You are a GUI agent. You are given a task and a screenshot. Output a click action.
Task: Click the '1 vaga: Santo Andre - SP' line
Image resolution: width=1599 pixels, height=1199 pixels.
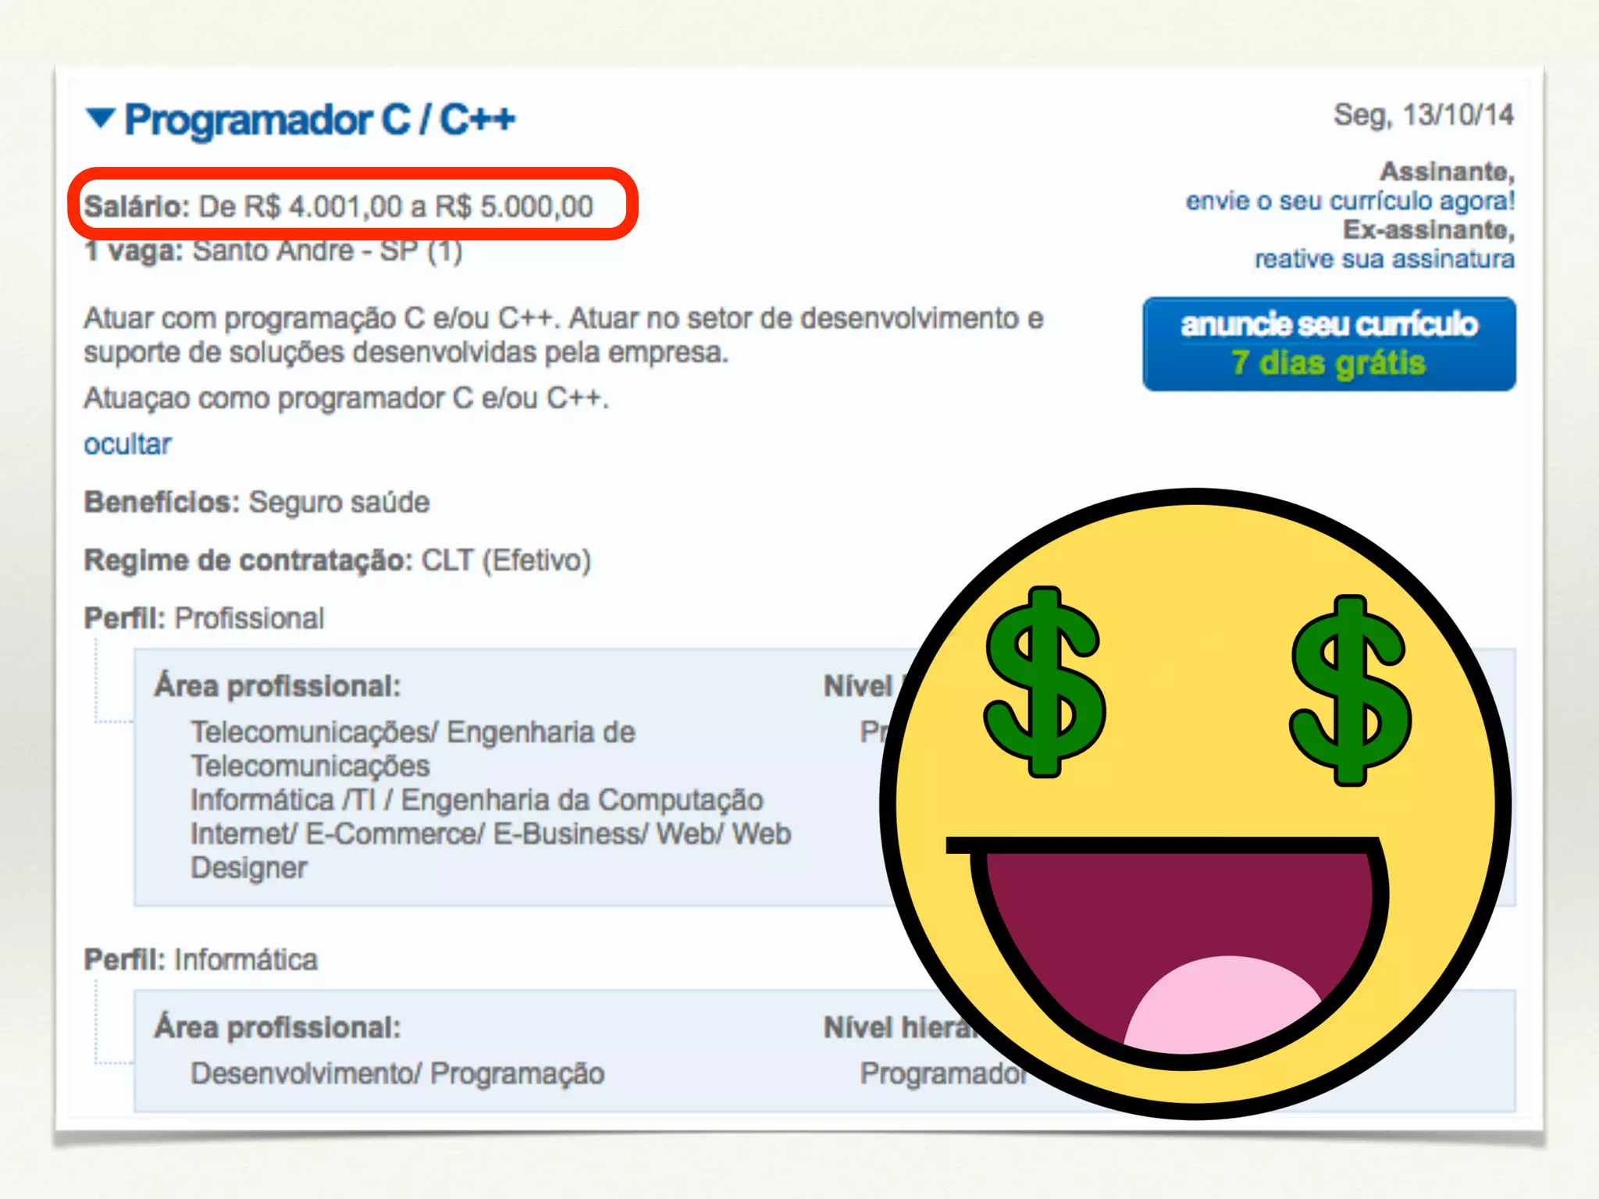click(273, 251)
